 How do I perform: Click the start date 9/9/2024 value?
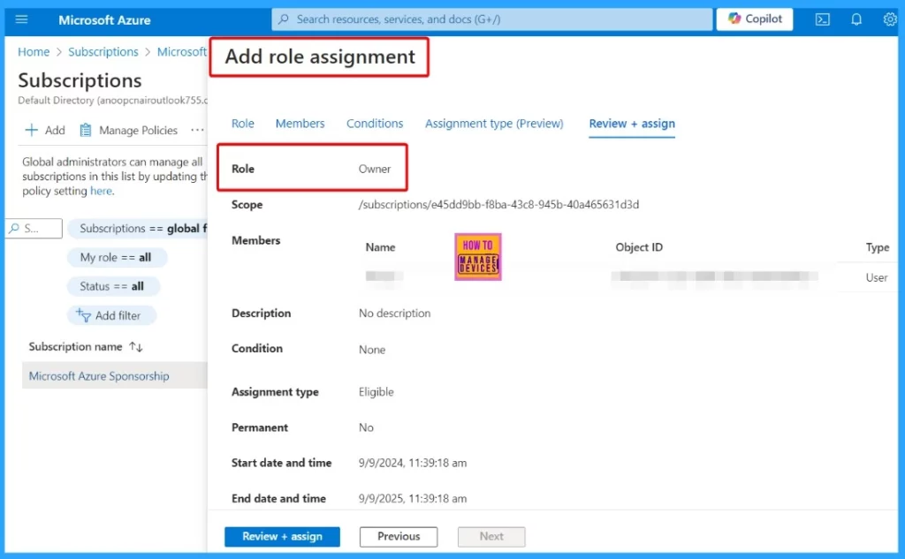pos(413,463)
